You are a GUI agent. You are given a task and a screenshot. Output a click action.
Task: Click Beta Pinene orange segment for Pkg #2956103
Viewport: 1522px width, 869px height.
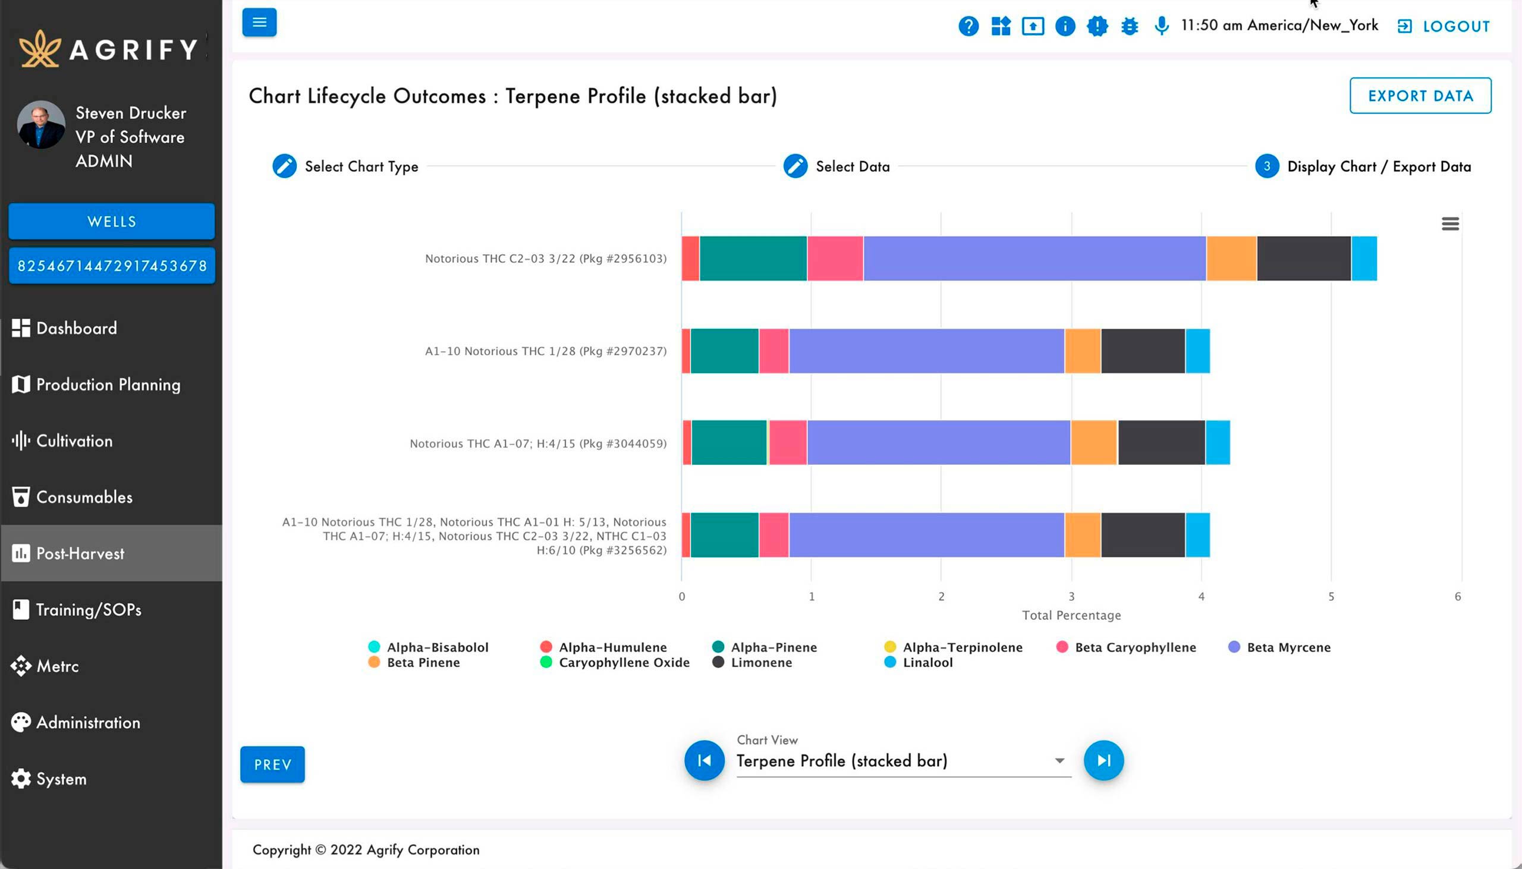click(1231, 258)
